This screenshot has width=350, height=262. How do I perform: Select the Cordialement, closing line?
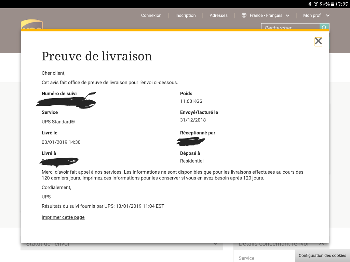(56, 187)
